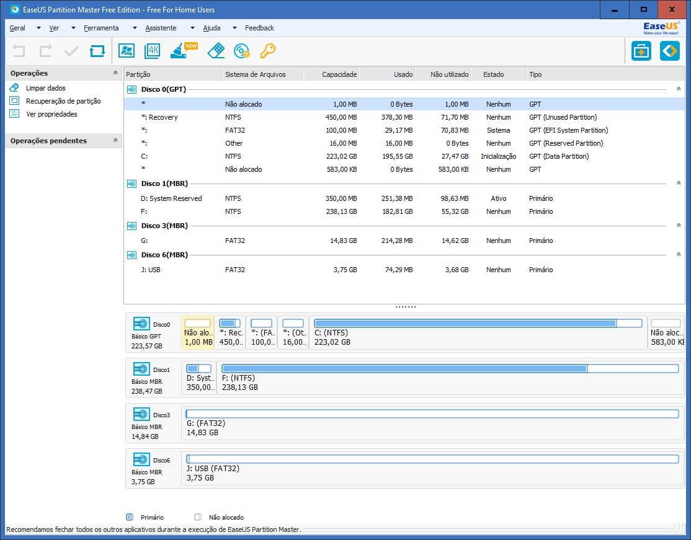Click the pane splitter dots handle
Viewport: 691px width, 540px height.
point(406,306)
